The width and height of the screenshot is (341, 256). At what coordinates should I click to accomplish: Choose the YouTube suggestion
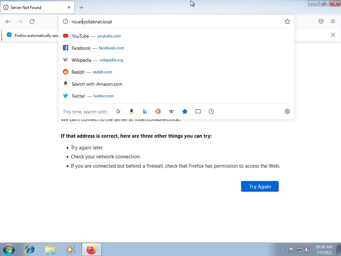click(176, 36)
